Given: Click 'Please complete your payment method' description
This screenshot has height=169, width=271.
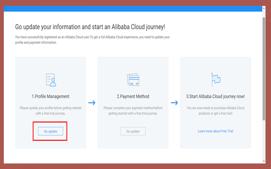Looking at the screenshot, I should (133, 111).
